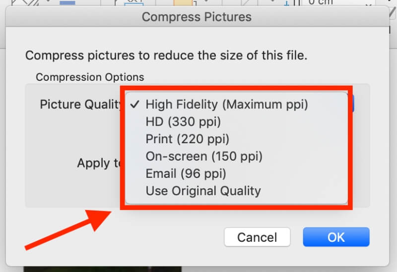Click the Picture Quality label
The height and width of the screenshot is (272, 397).
click(80, 104)
